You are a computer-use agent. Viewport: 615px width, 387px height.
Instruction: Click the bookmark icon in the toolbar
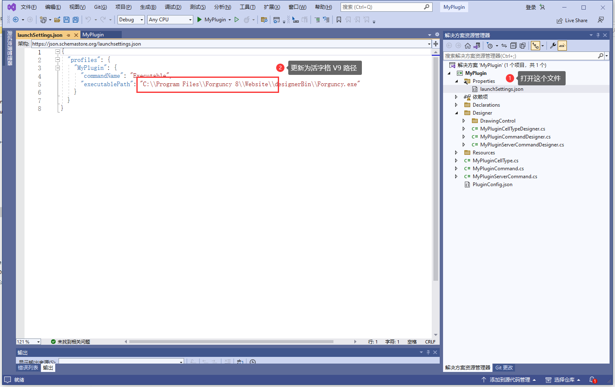[339, 20]
